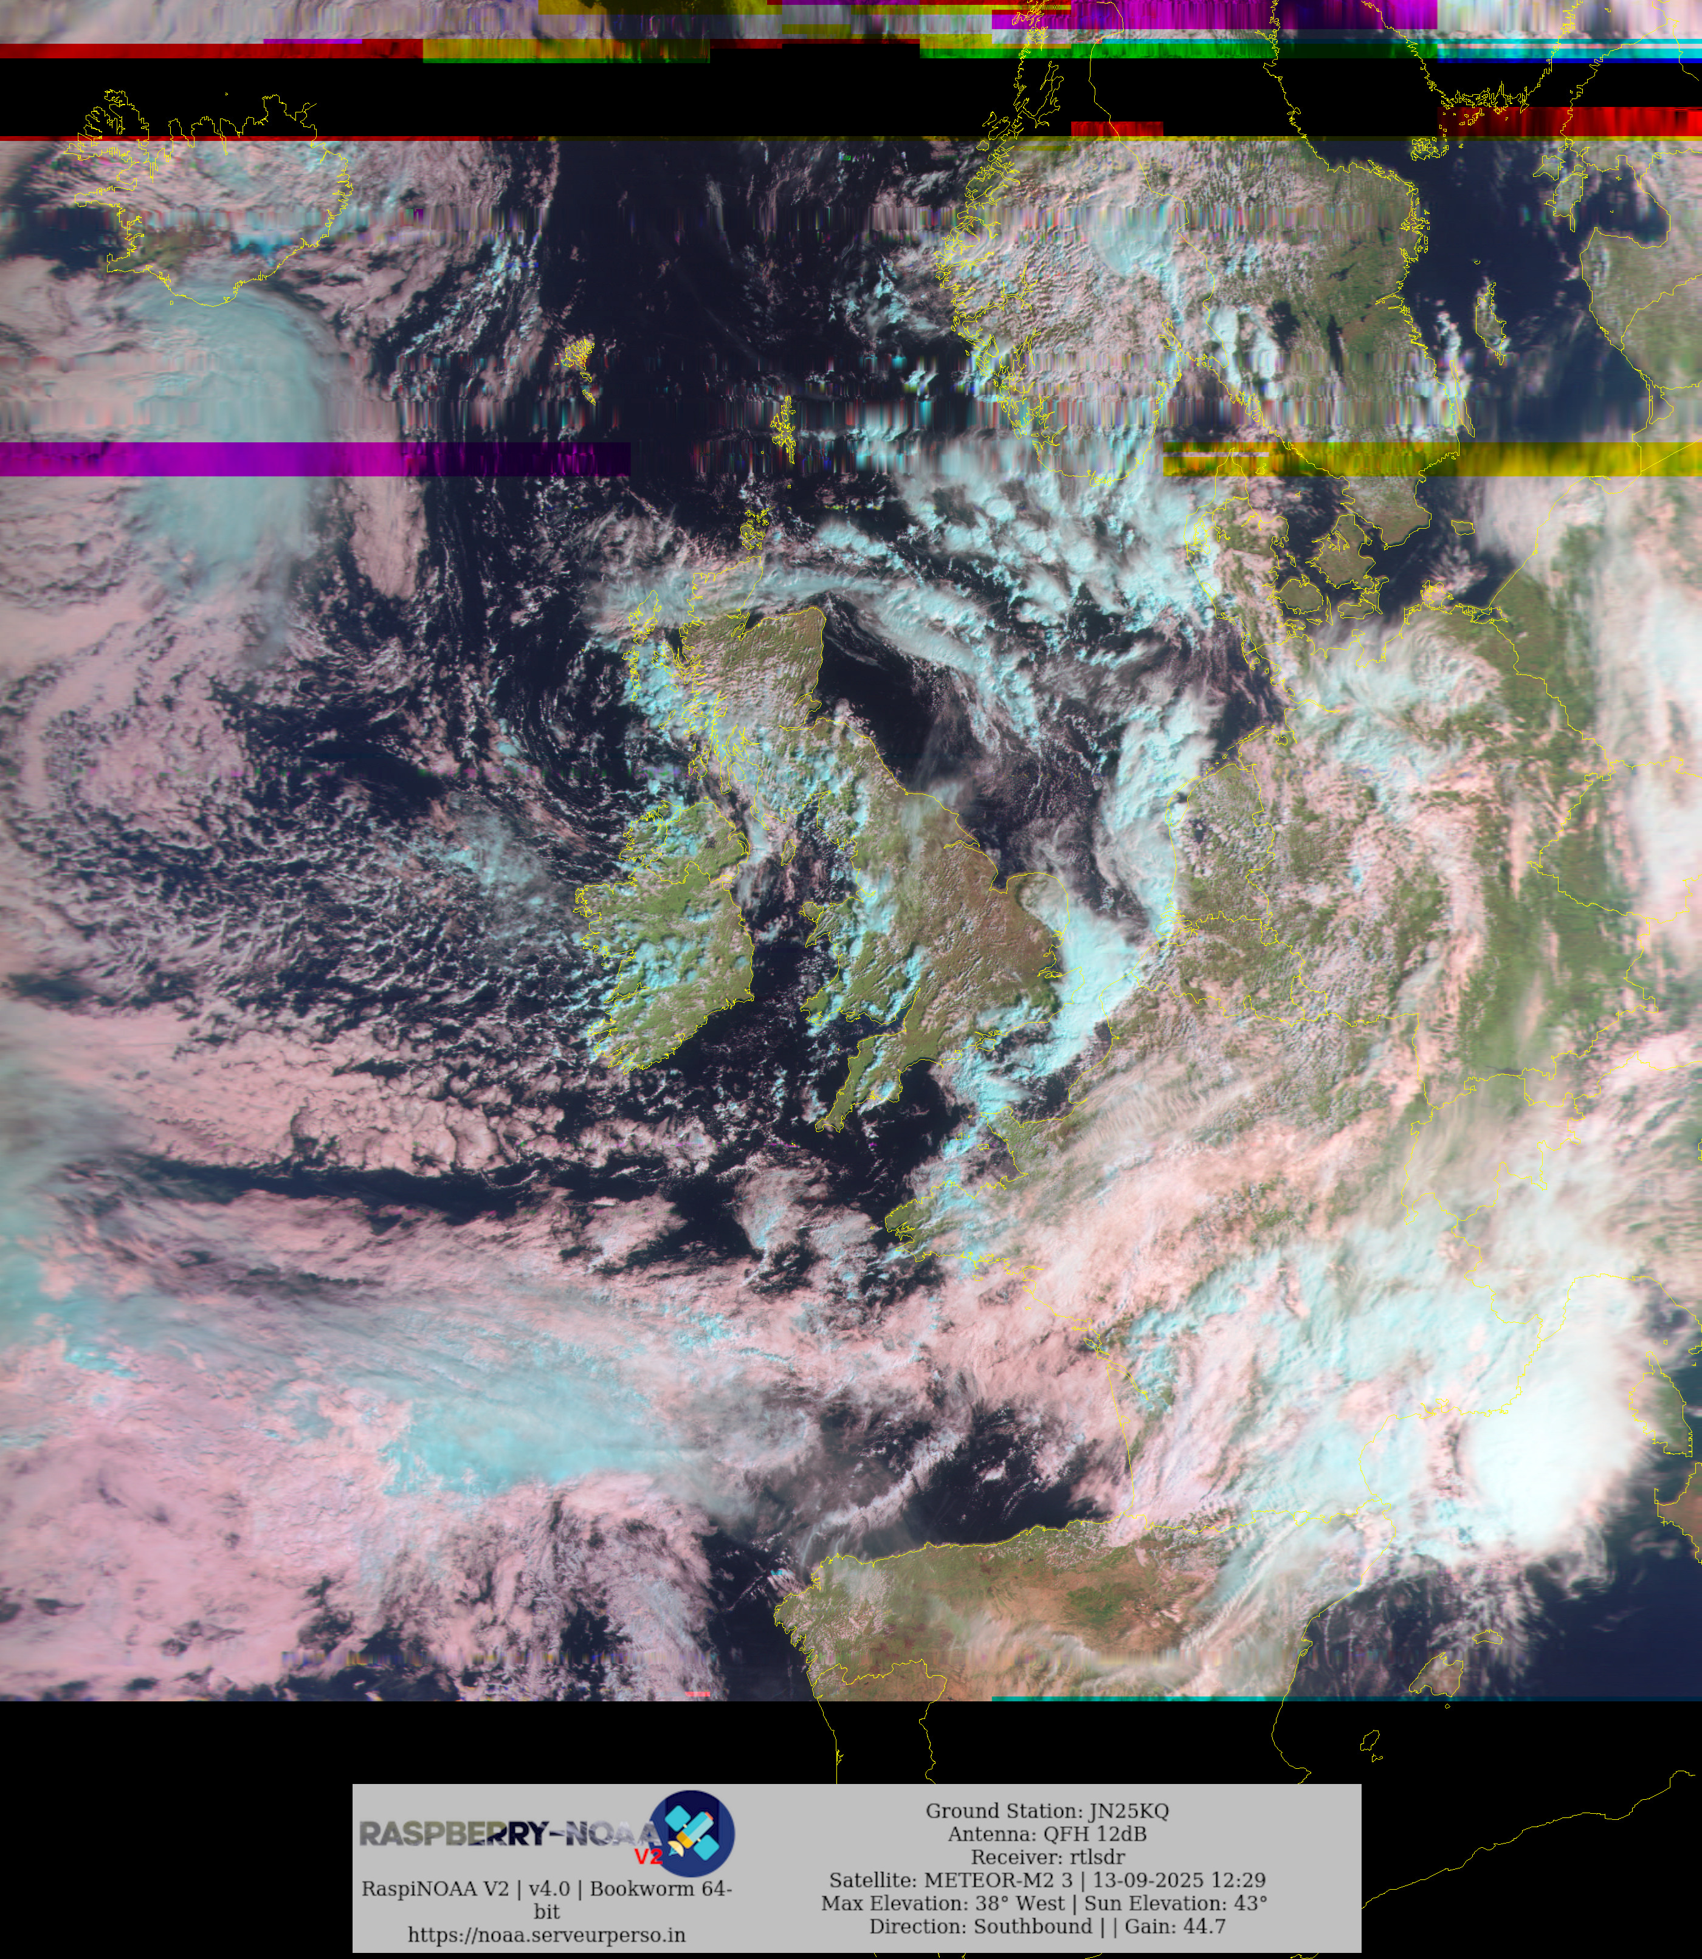Click the Direction Southbound Gain line
Image resolution: width=1702 pixels, height=1959 pixels.
1047,1926
